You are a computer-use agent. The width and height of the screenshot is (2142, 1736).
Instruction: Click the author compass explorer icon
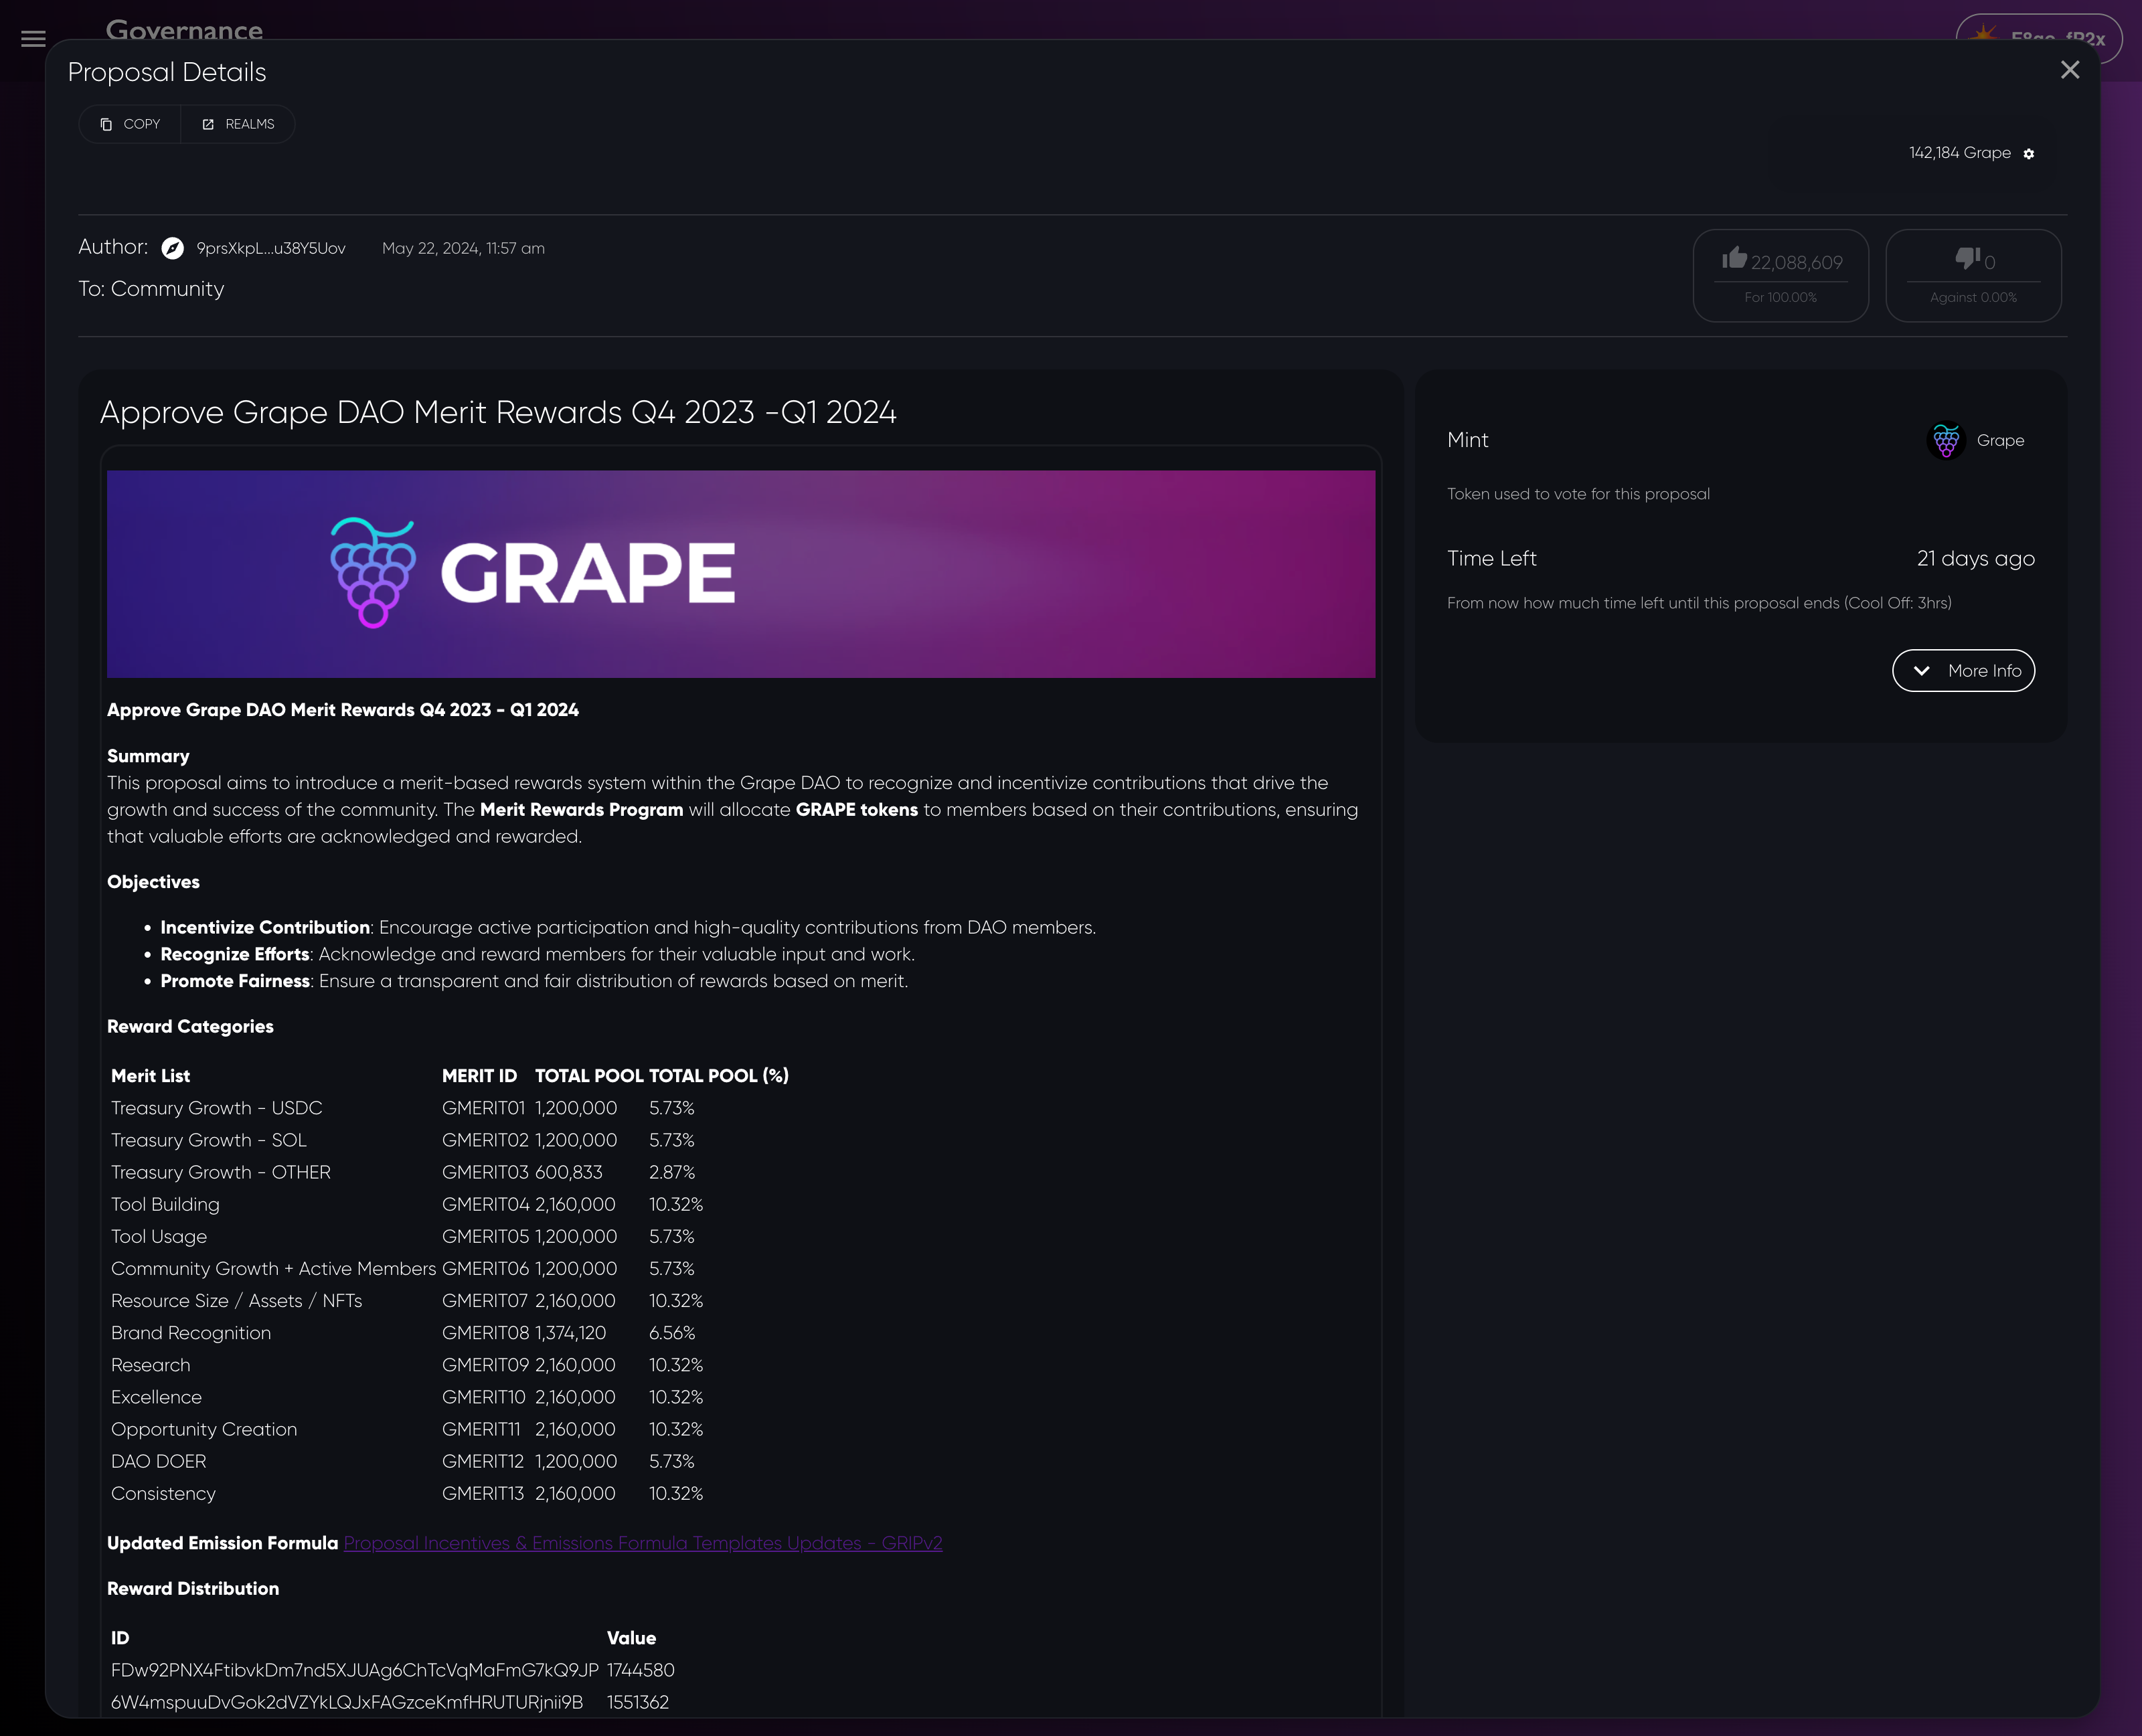pyautogui.click(x=172, y=248)
